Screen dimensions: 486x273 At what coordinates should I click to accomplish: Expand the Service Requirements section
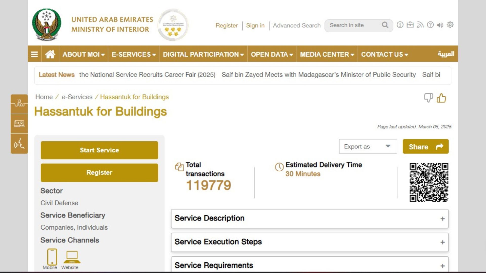pyautogui.click(x=310, y=264)
